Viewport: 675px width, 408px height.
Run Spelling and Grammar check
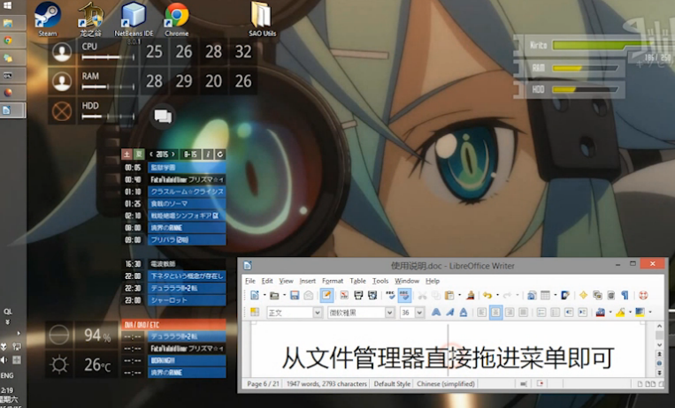point(390,295)
